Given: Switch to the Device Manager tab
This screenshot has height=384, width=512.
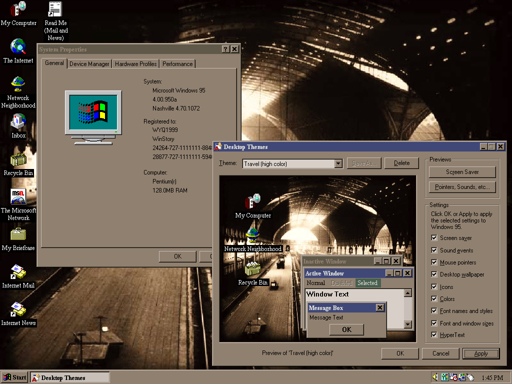Looking at the screenshot, I should [89, 64].
